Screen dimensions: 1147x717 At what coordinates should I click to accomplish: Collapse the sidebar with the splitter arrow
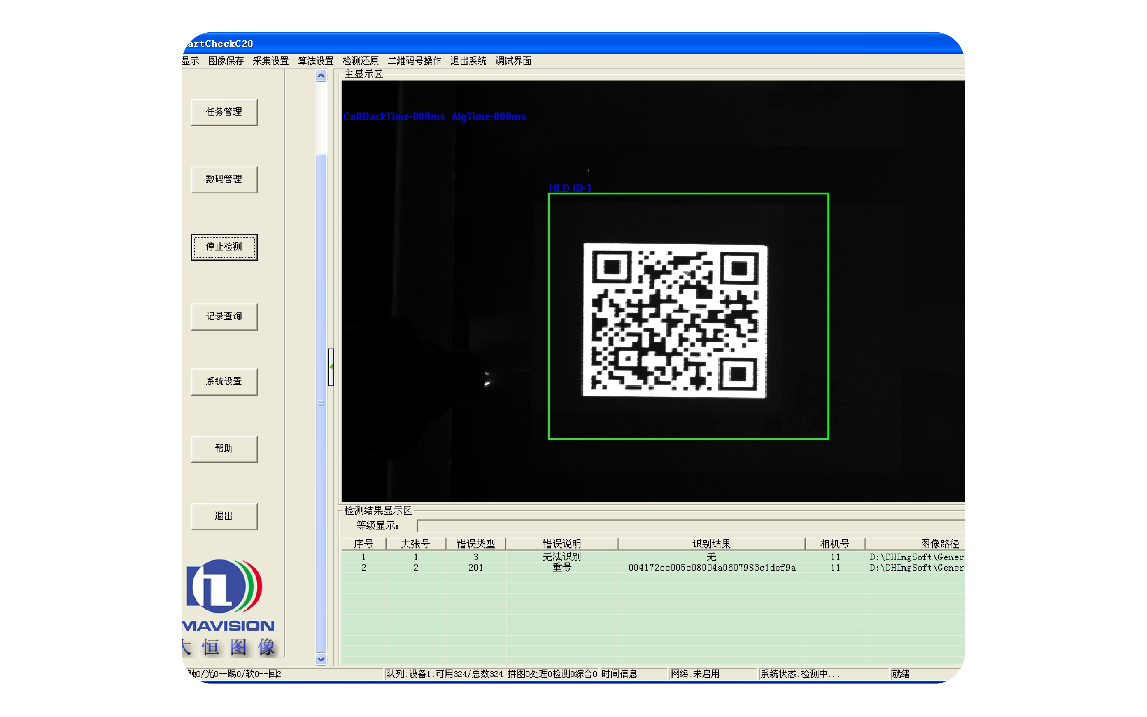331,367
